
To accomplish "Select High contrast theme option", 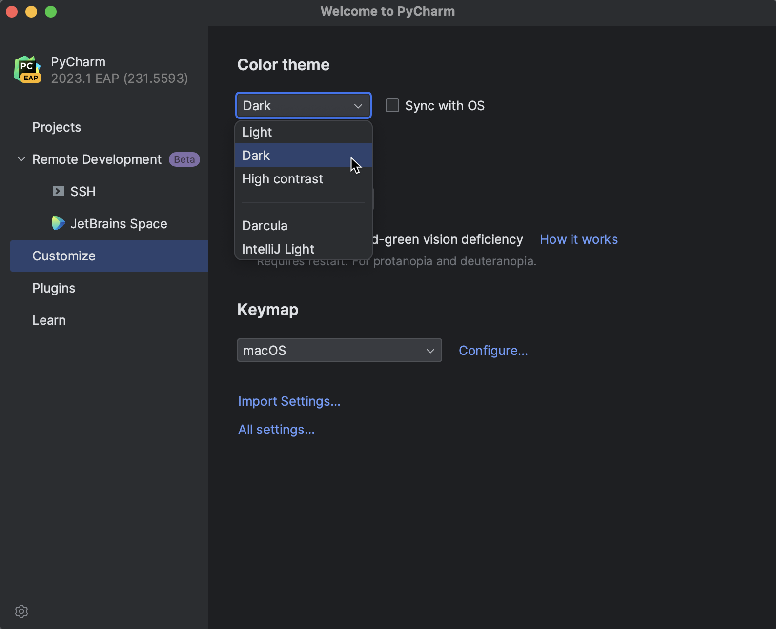I will tap(304, 179).
